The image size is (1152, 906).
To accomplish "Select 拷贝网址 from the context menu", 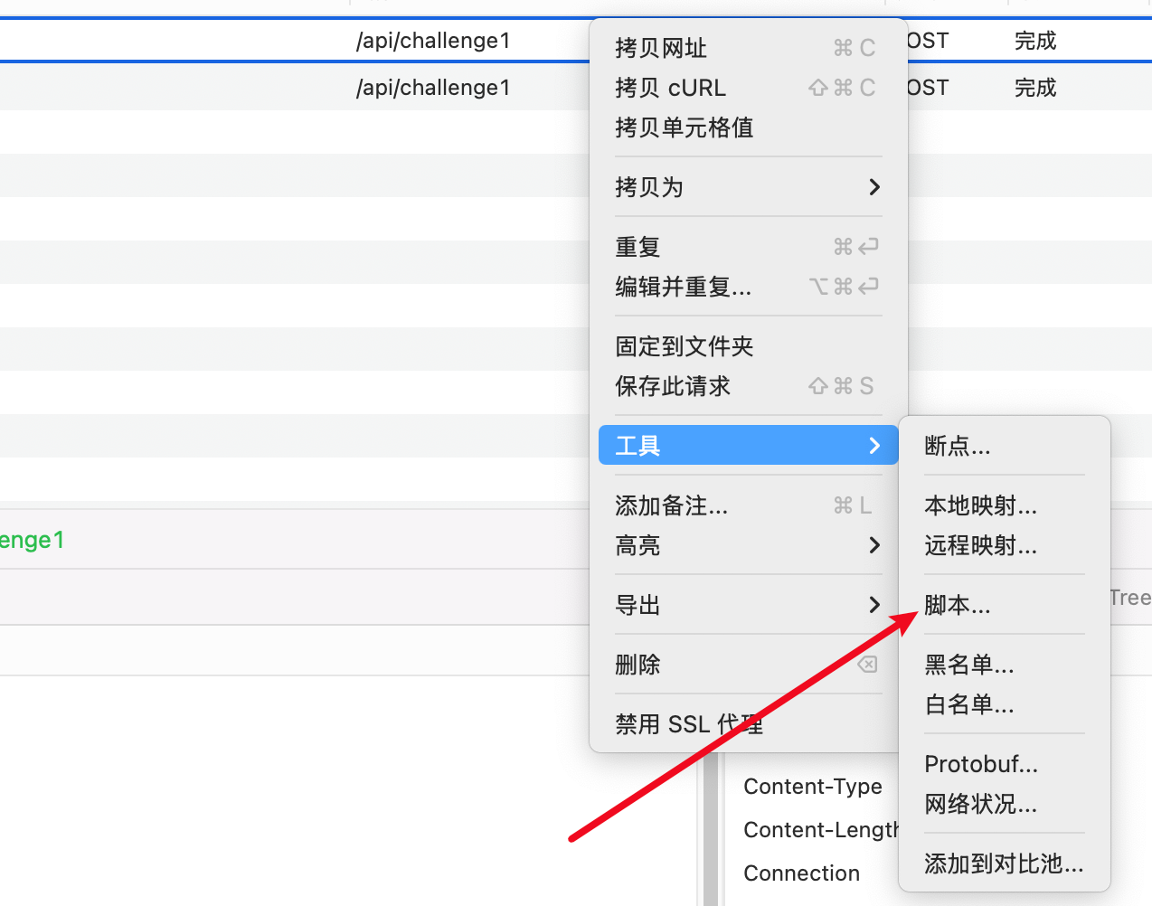I will pyautogui.click(x=661, y=48).
